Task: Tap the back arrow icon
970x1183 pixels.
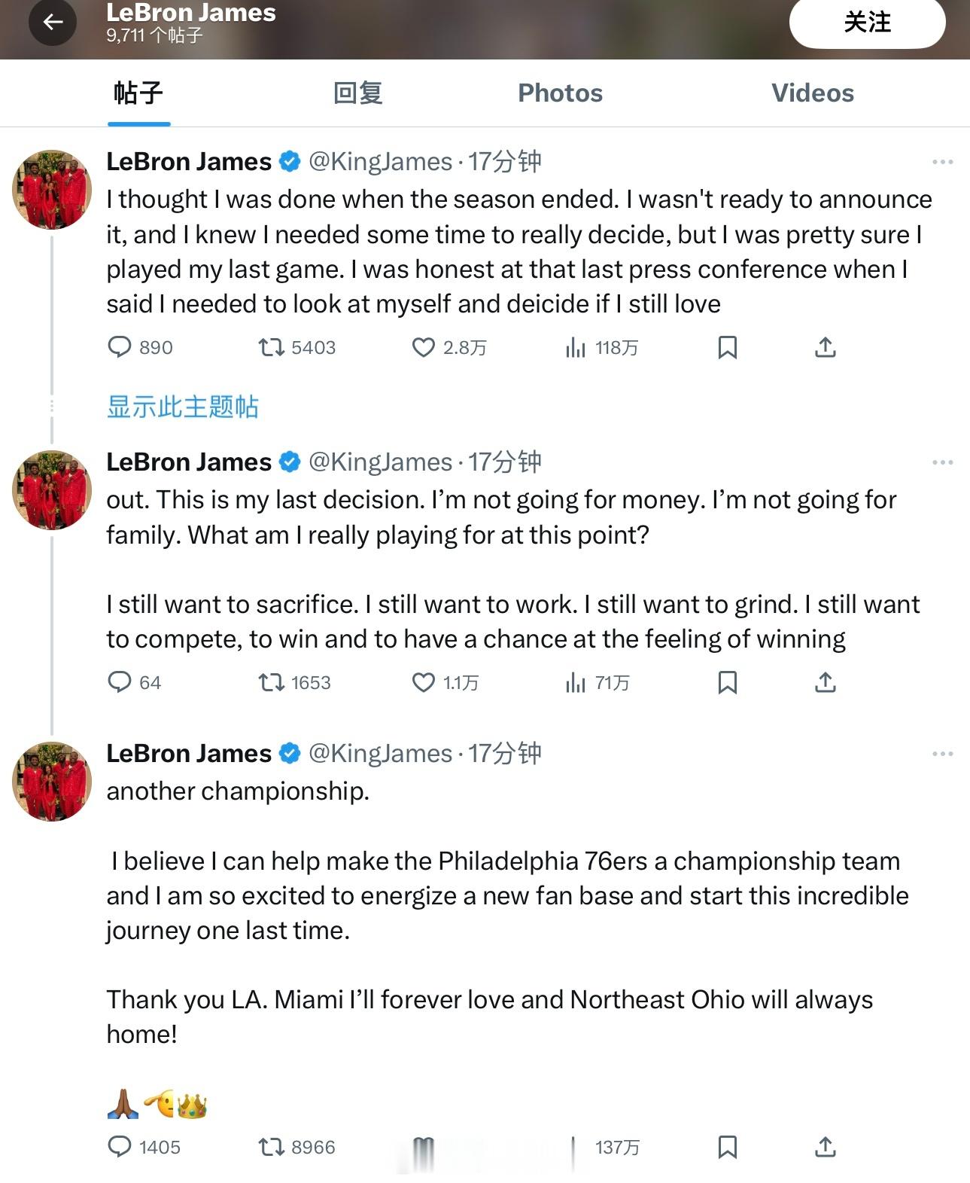Action: [53, 22]
